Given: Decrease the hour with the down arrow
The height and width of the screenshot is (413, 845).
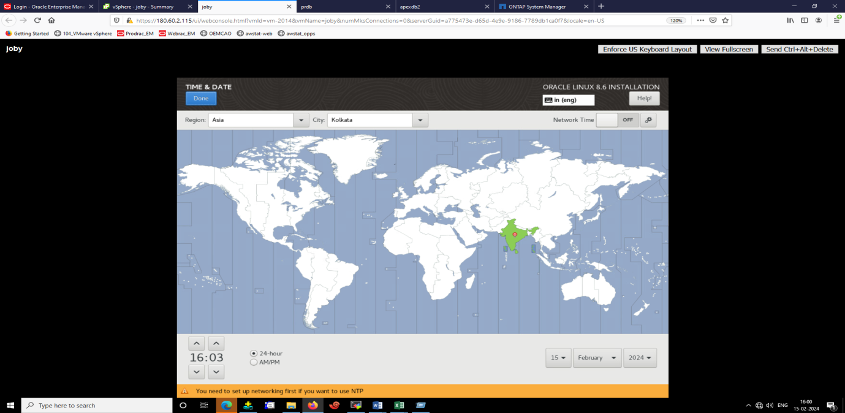Looking at the screenshot, I should tap(196, 372).
